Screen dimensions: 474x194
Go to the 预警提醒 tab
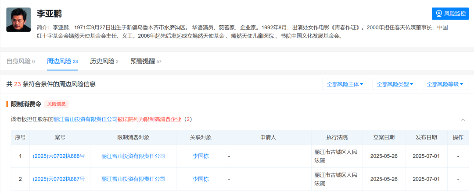pyautogui.click(x=146, y=61)
